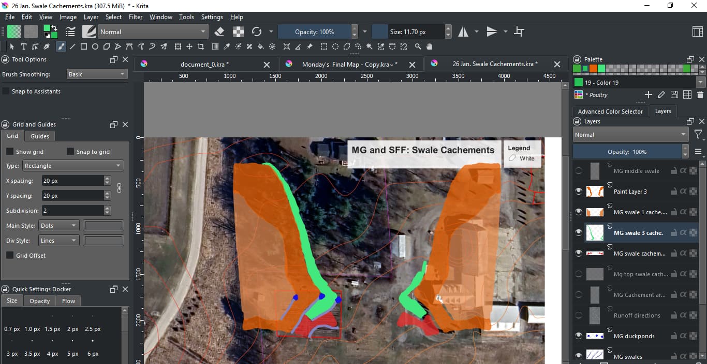Enable the Show grid checkbox

coord(10,152)
